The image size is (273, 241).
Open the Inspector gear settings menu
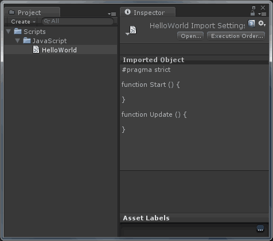262,24
